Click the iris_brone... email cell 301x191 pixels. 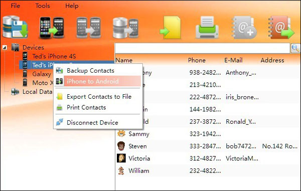(242, 97)
